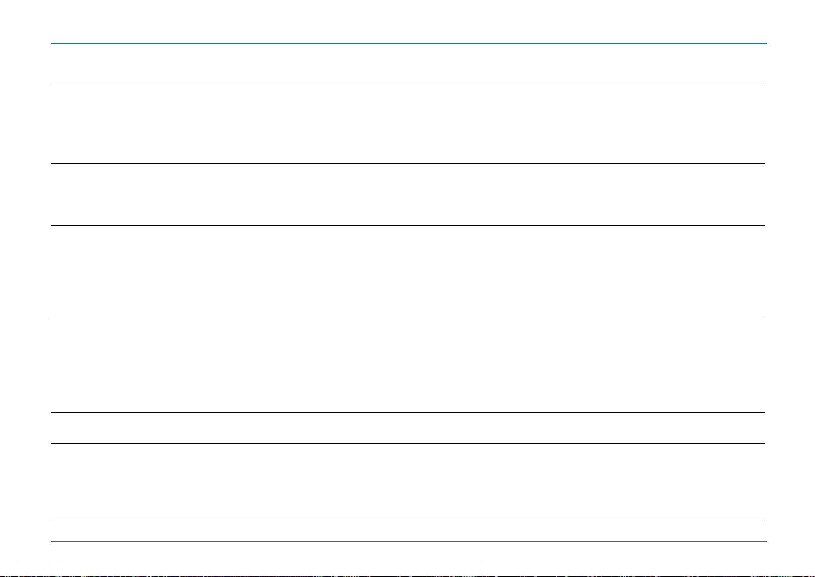Click the first black divider under the header row
The image size is (815, 577).
[407, 86]
